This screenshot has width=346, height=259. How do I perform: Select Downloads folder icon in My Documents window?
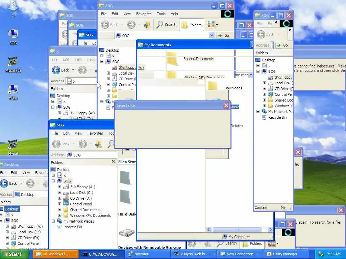213,85
